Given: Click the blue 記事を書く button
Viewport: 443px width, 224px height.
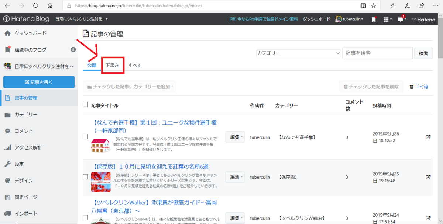Looking at the screenshot, I should coord(39,82).
